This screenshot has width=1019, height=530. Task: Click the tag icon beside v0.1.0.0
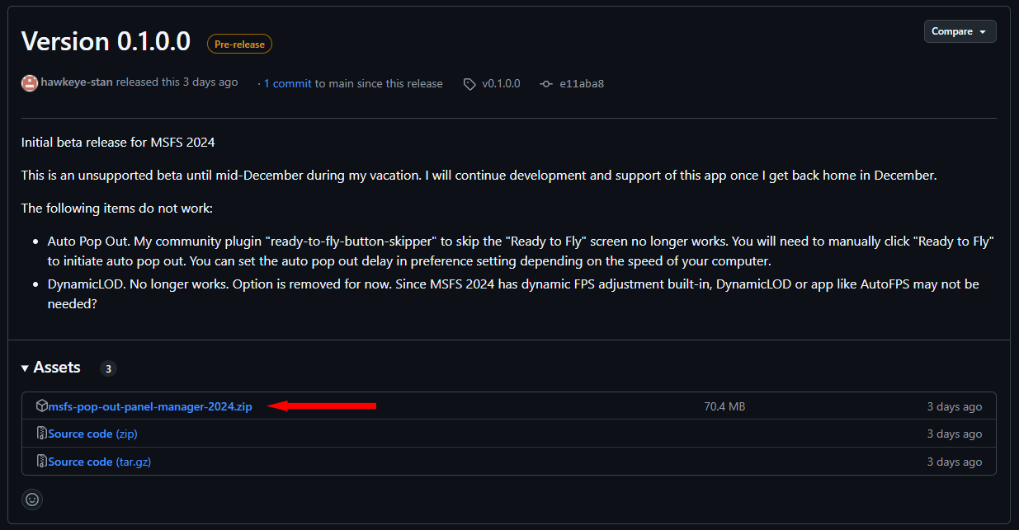coord(469,84)
